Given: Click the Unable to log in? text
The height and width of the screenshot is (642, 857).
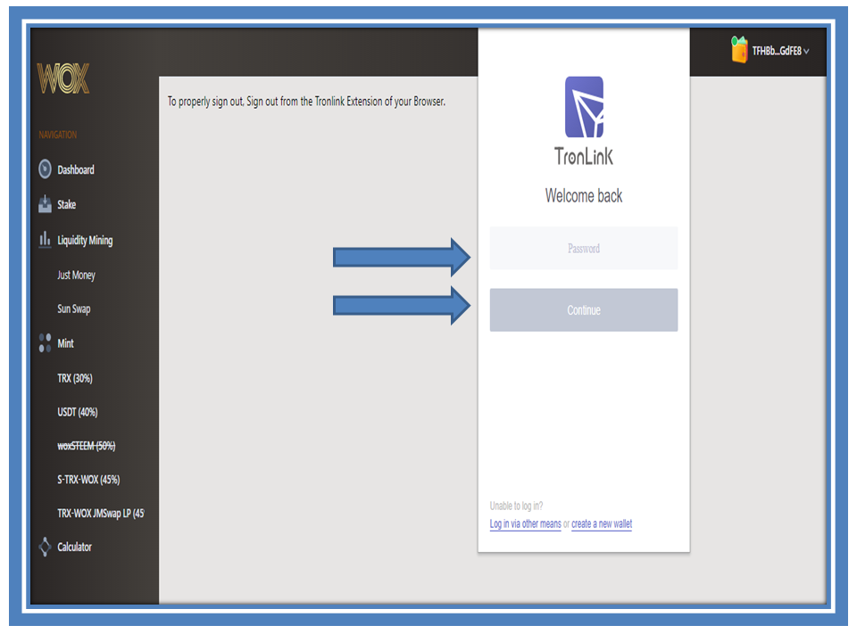Looking at the screenshot, I should (x=517, y=506).
